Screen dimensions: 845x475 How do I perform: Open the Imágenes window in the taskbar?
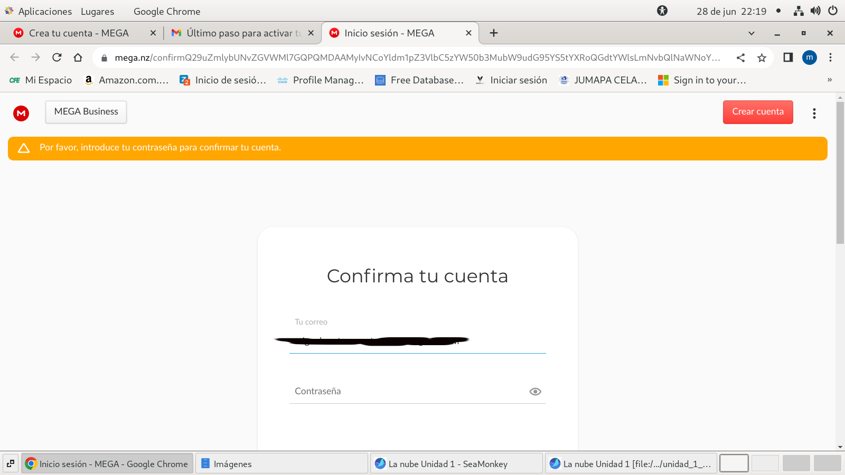(x=281, y=464)
